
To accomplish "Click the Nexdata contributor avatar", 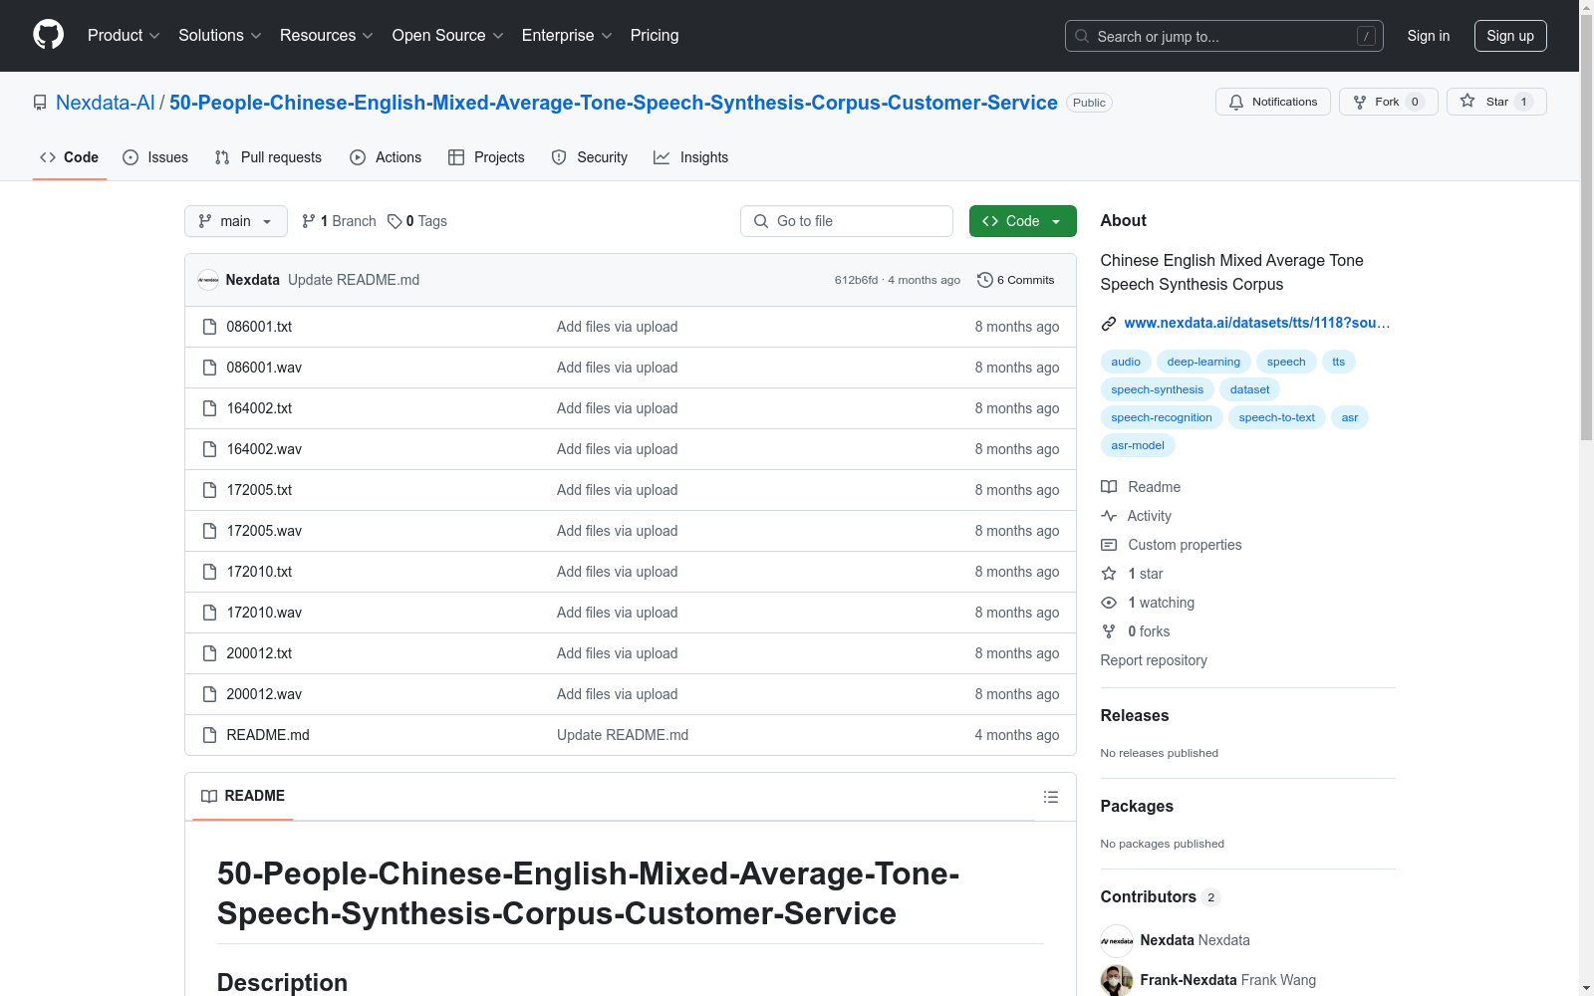I will pos(1117,940).
